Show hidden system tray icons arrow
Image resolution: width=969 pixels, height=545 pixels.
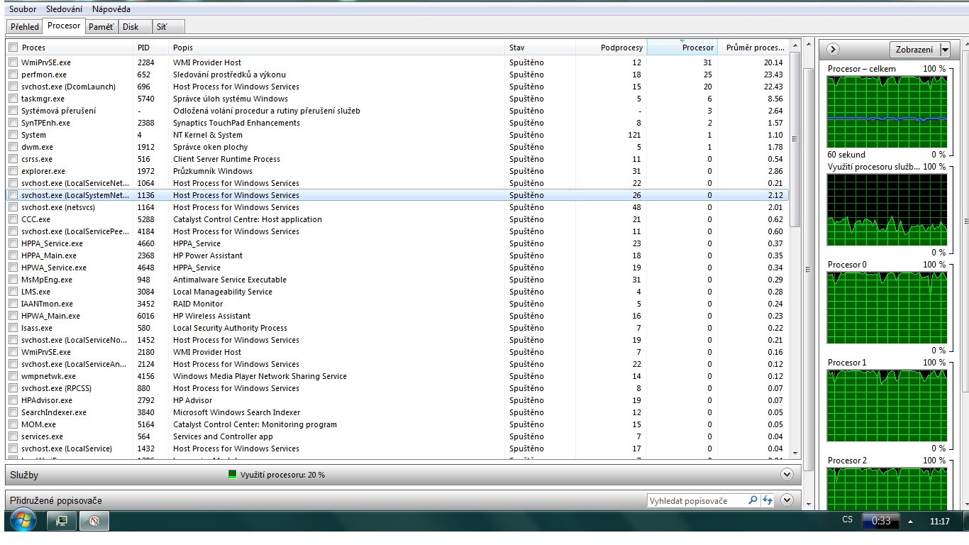[x=910, y=522]
